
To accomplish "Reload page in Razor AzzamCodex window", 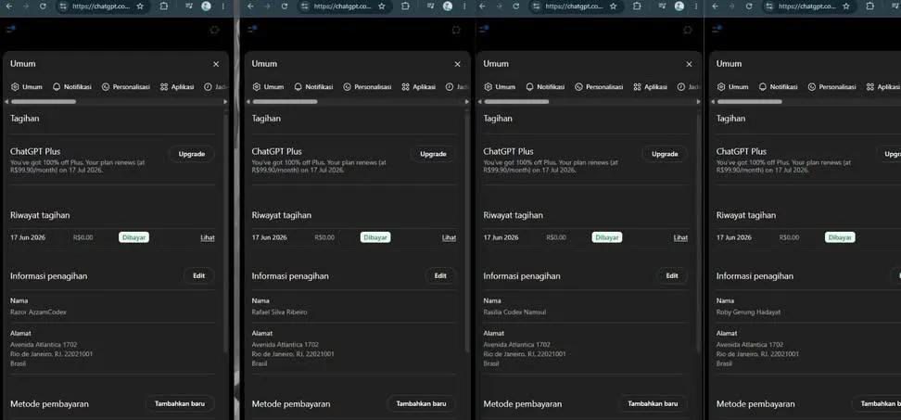I will coord(43,6).
